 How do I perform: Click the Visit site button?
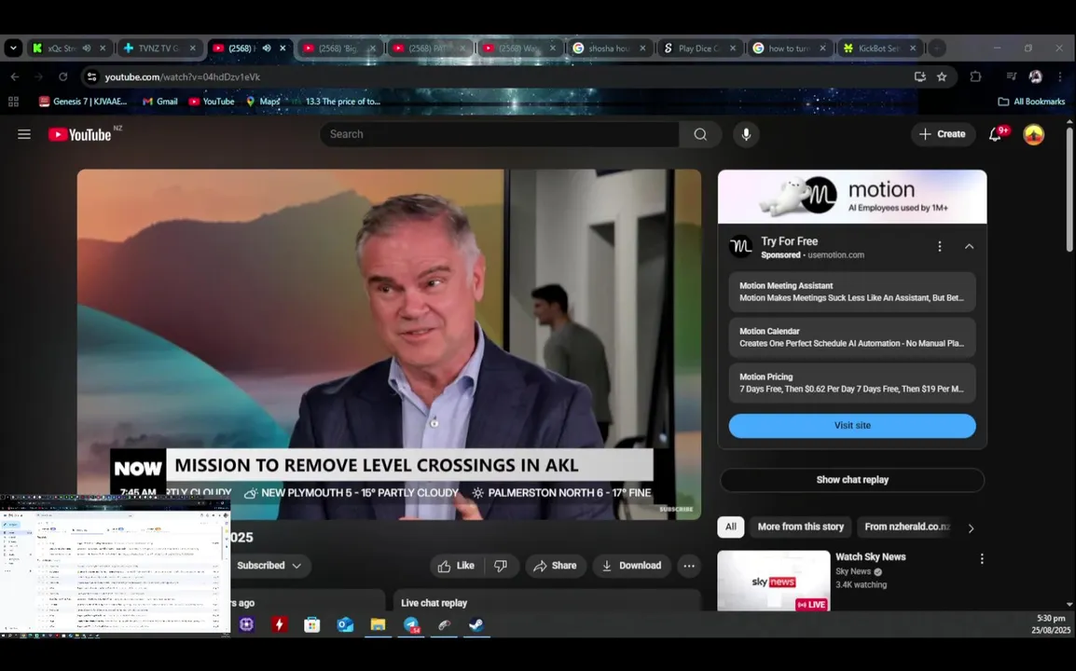click(851, 425)
